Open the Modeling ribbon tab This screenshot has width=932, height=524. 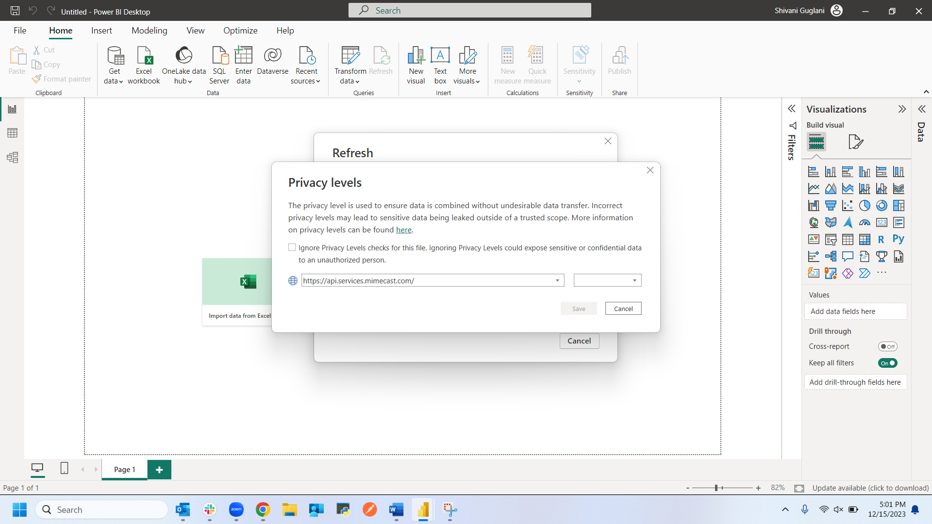149,31
